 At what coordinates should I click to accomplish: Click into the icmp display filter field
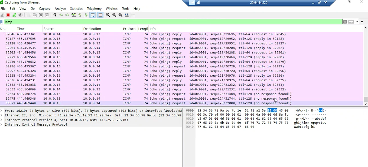point(173,22)
